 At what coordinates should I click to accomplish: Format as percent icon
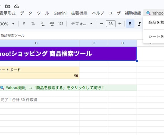click(33, 24)
